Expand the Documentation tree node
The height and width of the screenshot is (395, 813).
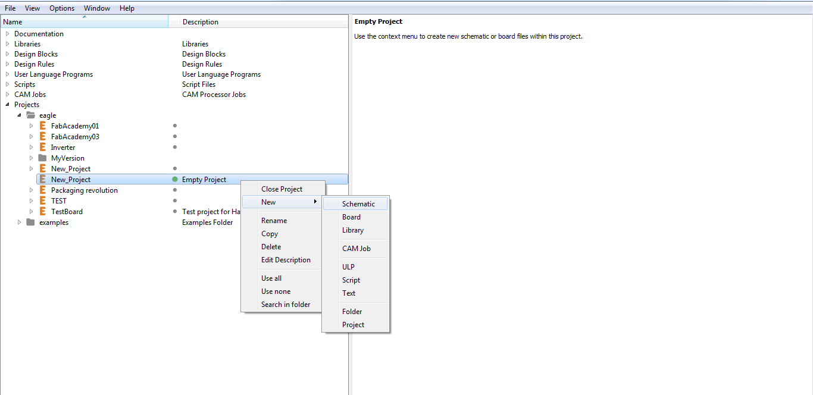7,34
